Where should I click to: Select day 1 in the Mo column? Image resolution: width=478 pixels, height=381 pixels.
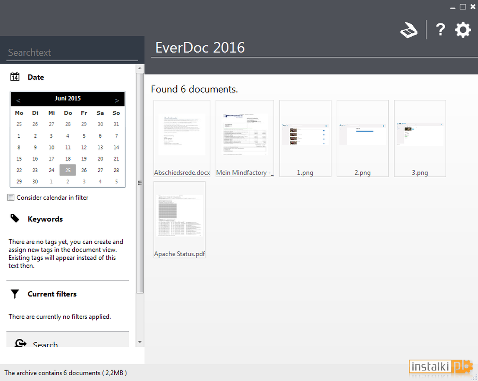[19, 136]
